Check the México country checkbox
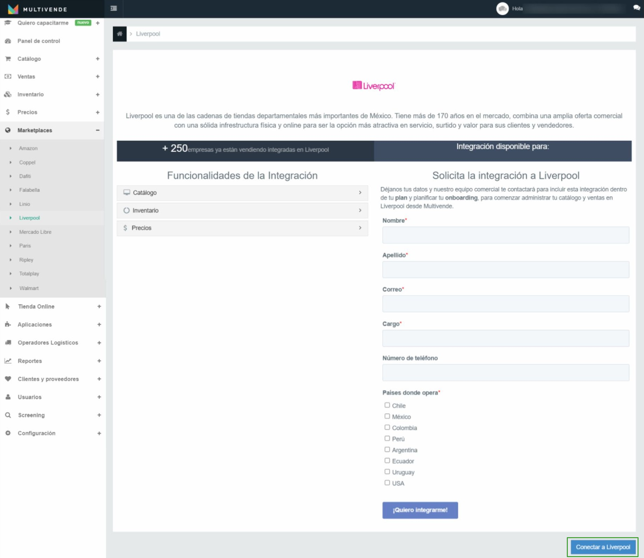The width and height of the screenshot is (644, 558). [387, 416]
